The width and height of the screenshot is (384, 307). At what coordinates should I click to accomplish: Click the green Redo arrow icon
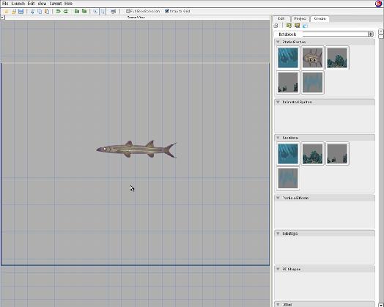[66, 12]
